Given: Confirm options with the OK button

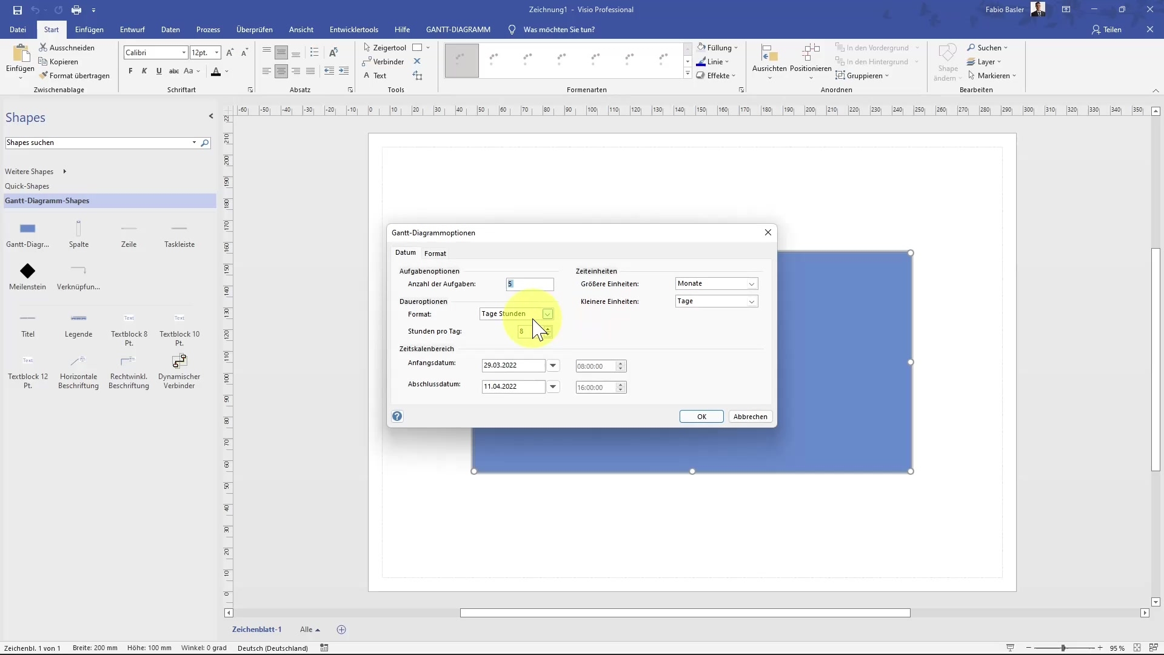Looking at the screenshot, I should pos(701,416).
